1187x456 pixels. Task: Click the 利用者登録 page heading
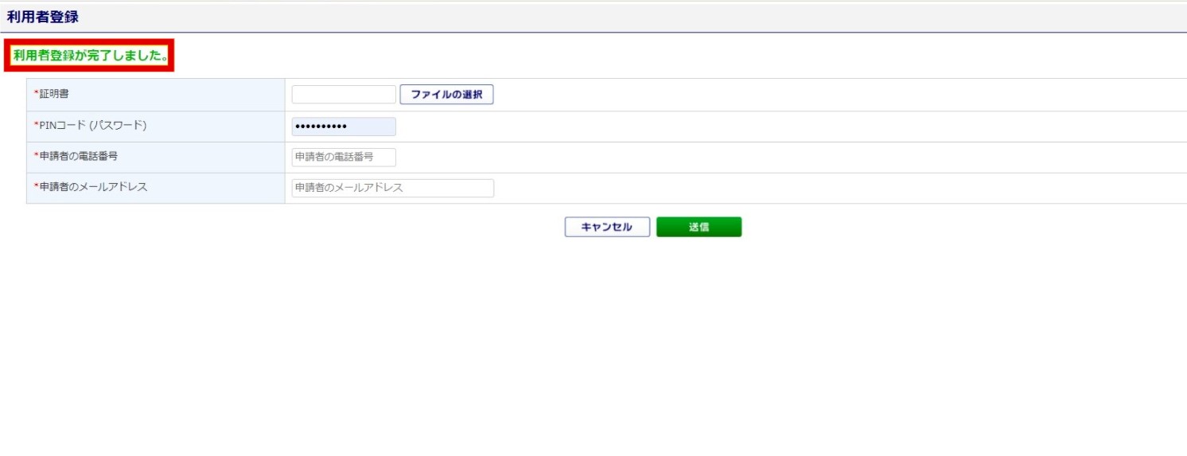[x=43, y=17]
